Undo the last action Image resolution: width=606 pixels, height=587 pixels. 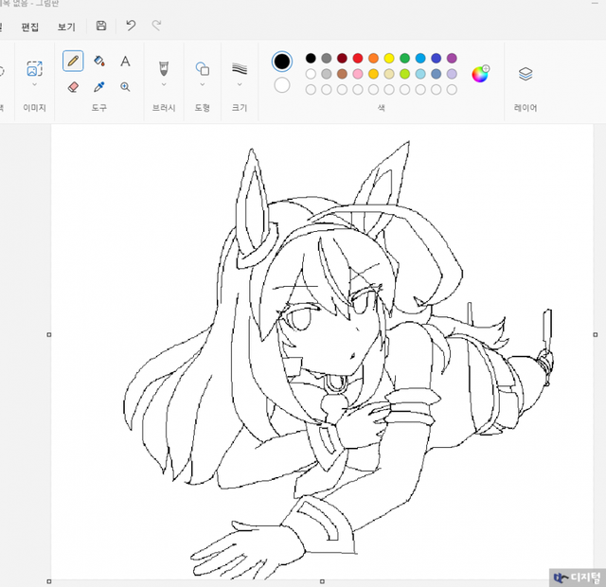click(x=131, y=26)
